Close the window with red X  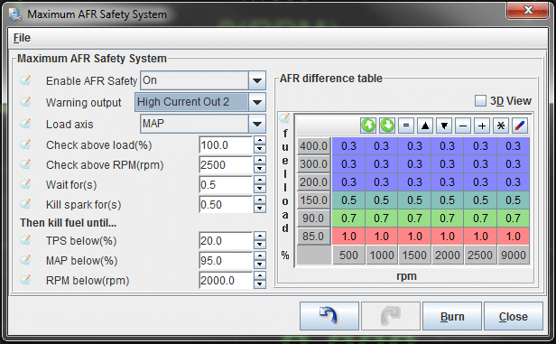pos(528,10)
